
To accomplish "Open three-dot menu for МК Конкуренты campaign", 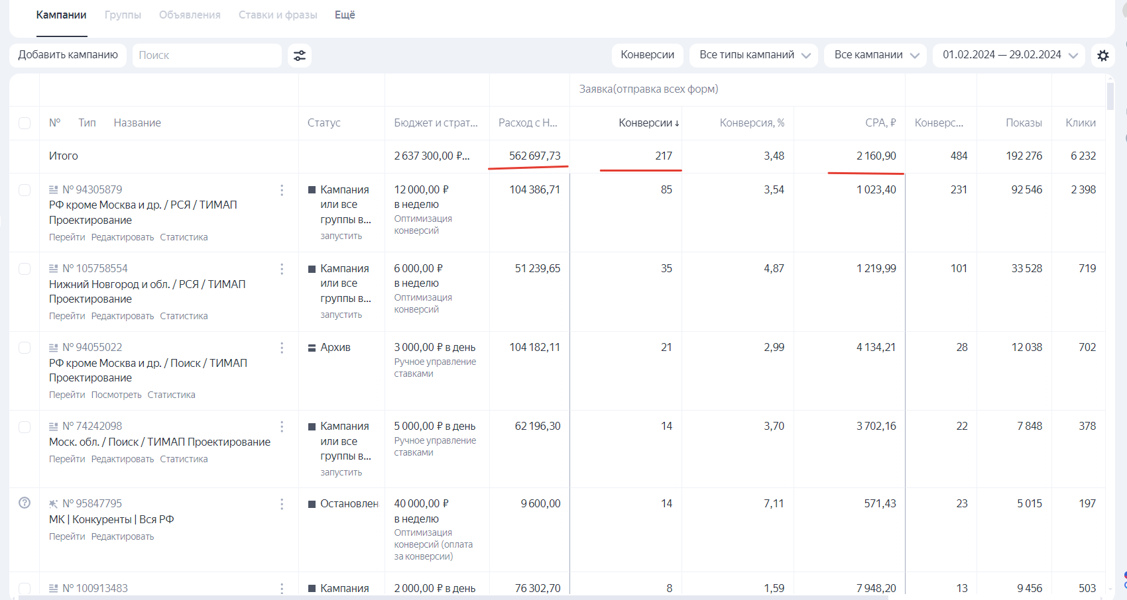I will click(x=282, y=504).
